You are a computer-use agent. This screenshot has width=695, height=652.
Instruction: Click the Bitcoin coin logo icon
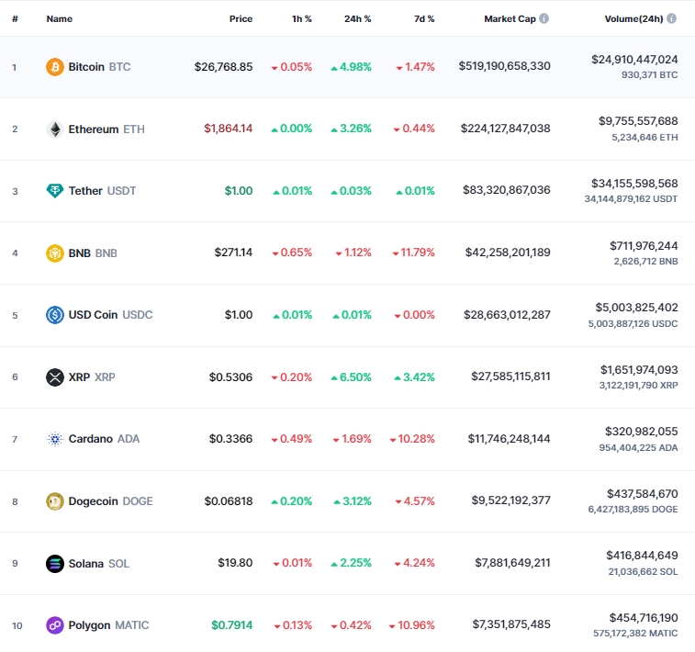tap(55, 67)
